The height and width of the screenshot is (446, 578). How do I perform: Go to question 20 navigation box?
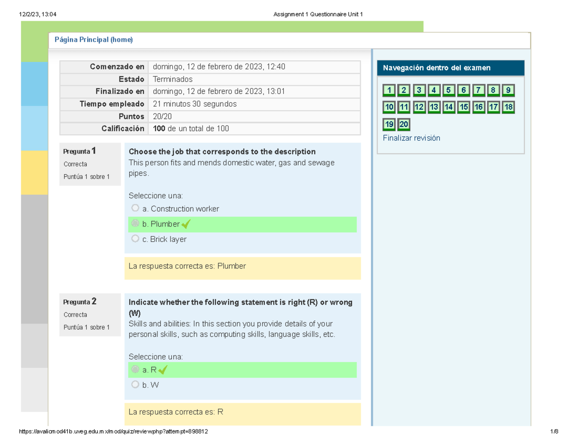pyautogui.click(x=404, y=125)
